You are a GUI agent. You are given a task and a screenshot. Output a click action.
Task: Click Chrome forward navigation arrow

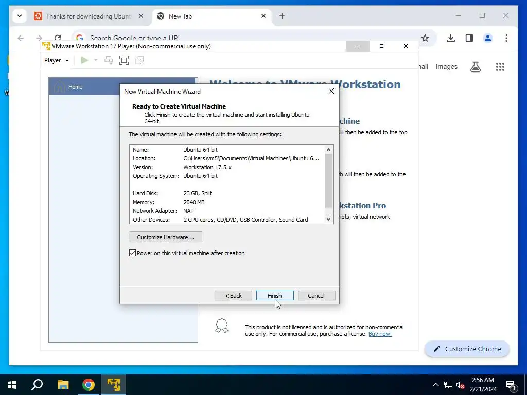(x=39, y=38)
